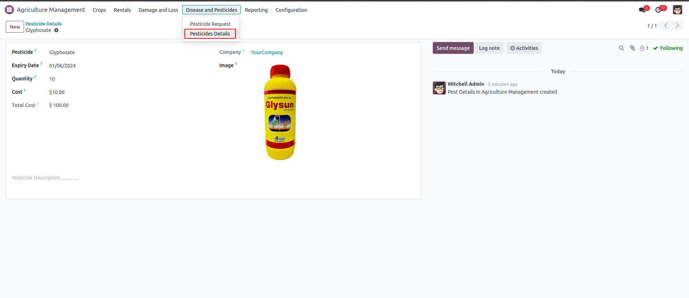689x298 pixels.
Task: Open the gear actions menu beside Glyphosate
Action: (x=56, y=30)
